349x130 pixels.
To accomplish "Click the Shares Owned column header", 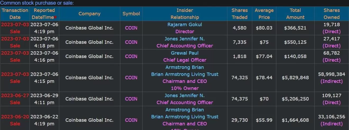I will [332, 14].
